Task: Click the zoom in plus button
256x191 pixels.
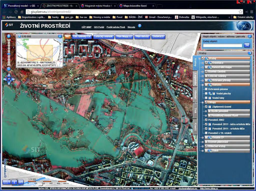Action: [9, 36]
